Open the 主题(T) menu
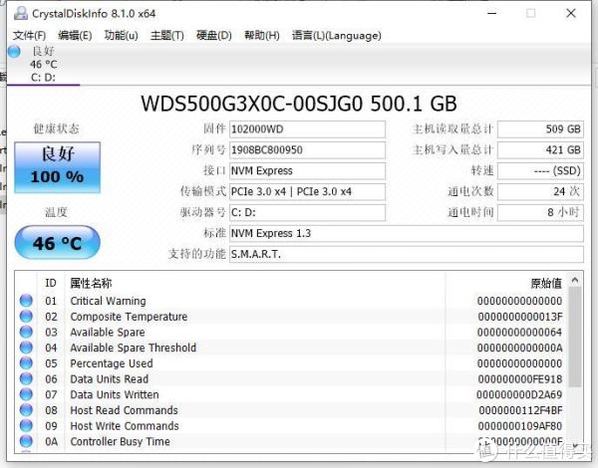 click(x=167, y=36)
